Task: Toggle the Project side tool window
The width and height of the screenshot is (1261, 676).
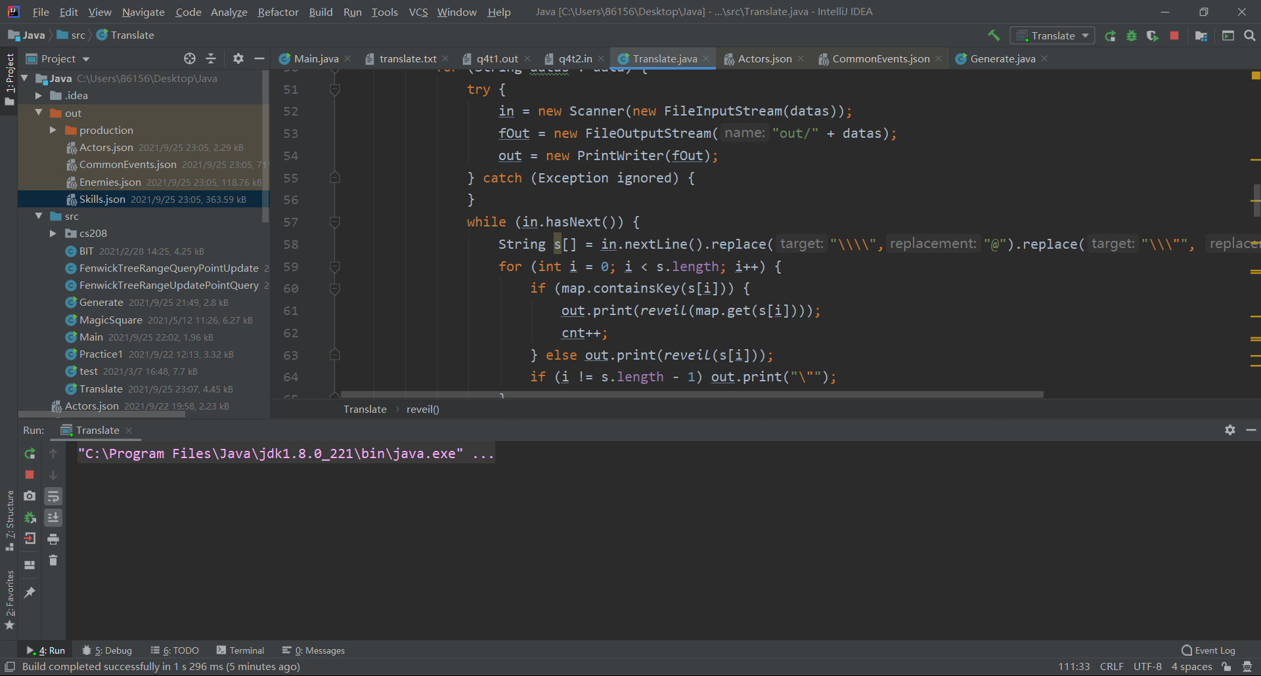Action: coord(9,80)
